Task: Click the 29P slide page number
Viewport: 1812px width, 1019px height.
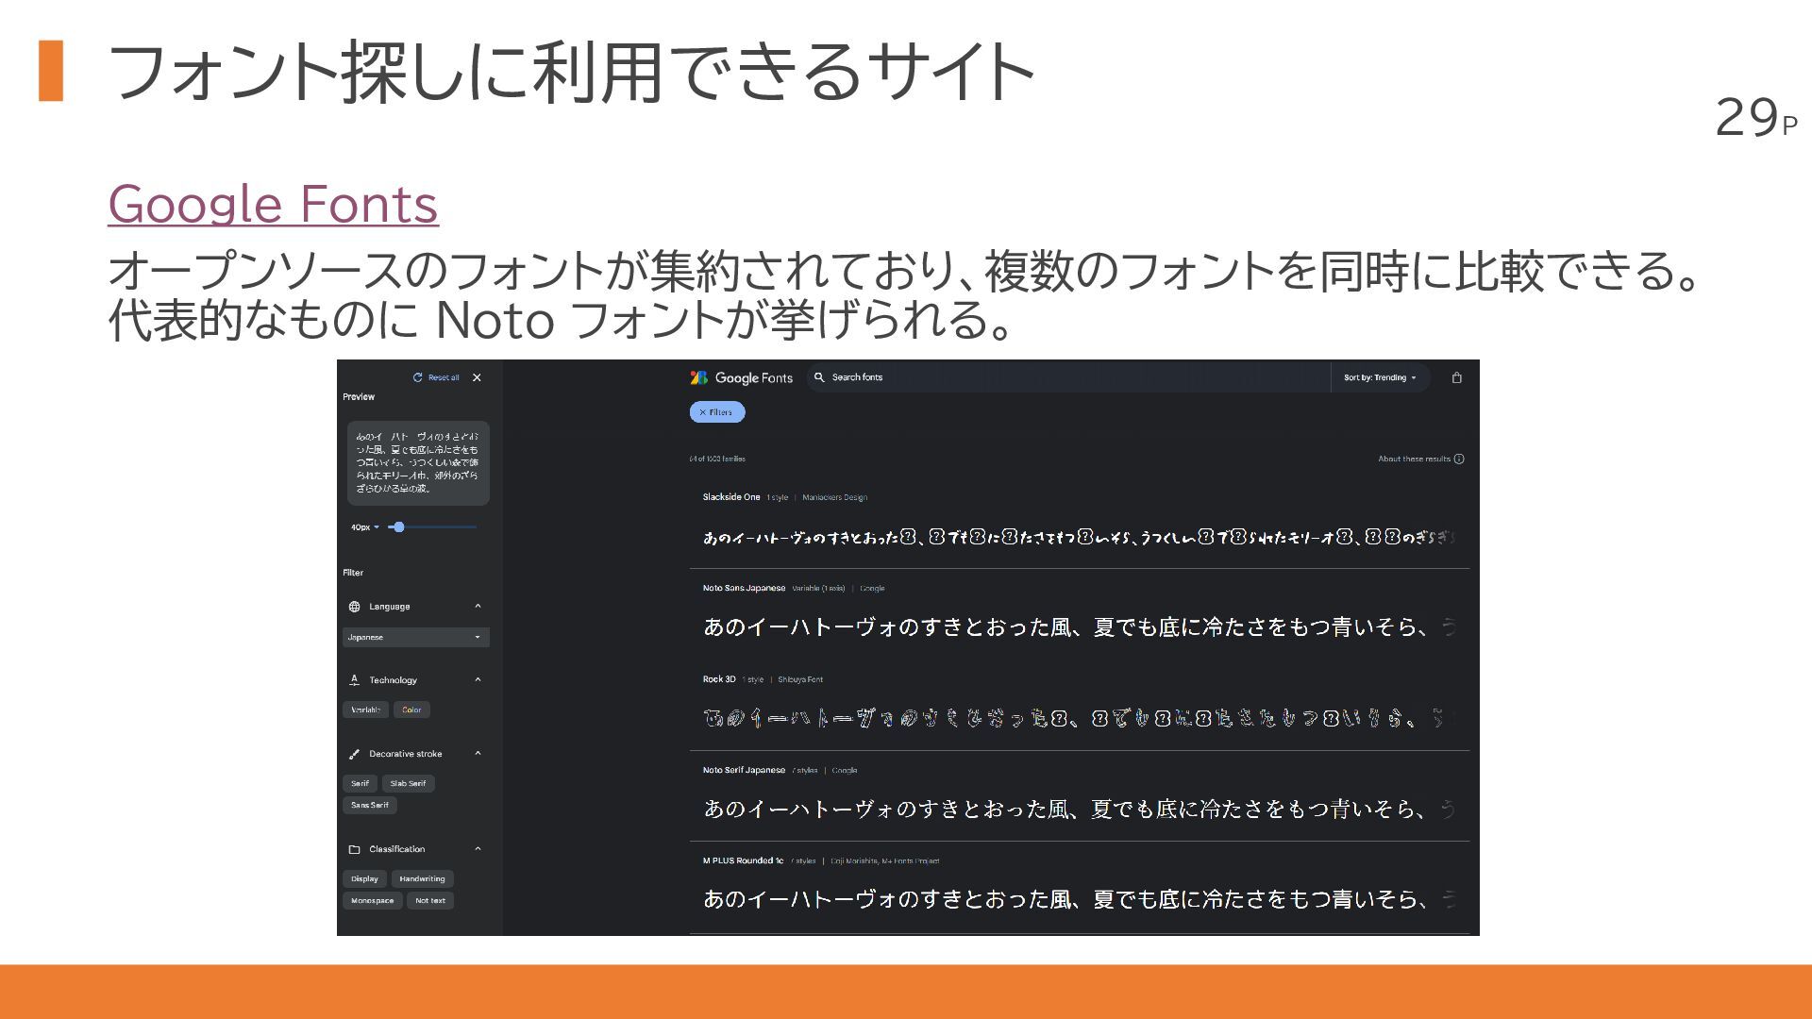Action: click(1756, 119)
